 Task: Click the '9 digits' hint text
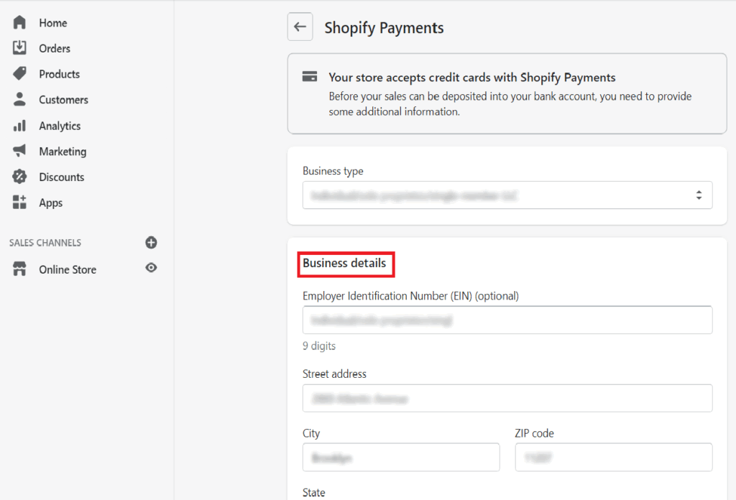click(319, 346)
